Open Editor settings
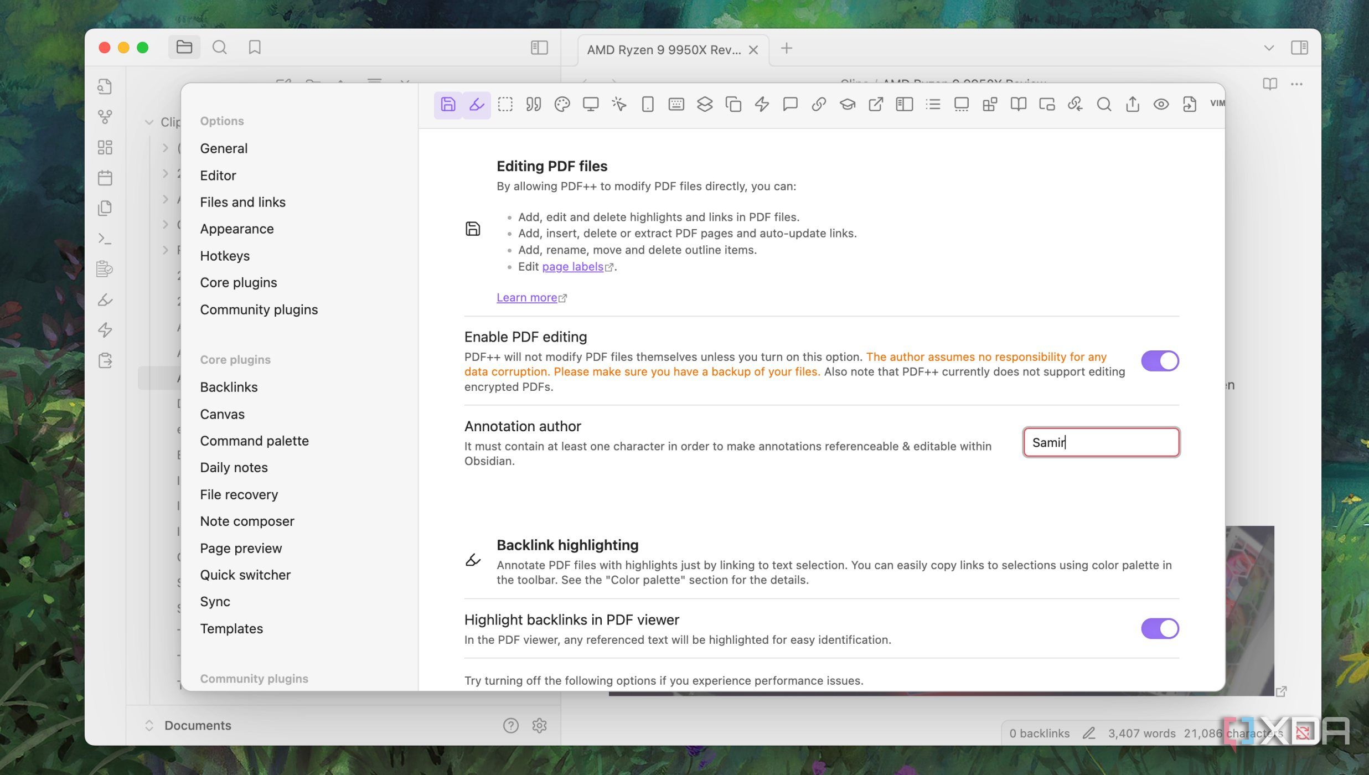 [x=218, y=175]
